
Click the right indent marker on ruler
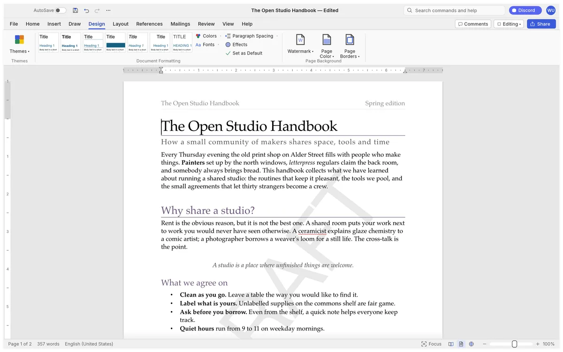click(x=405, y=71)
